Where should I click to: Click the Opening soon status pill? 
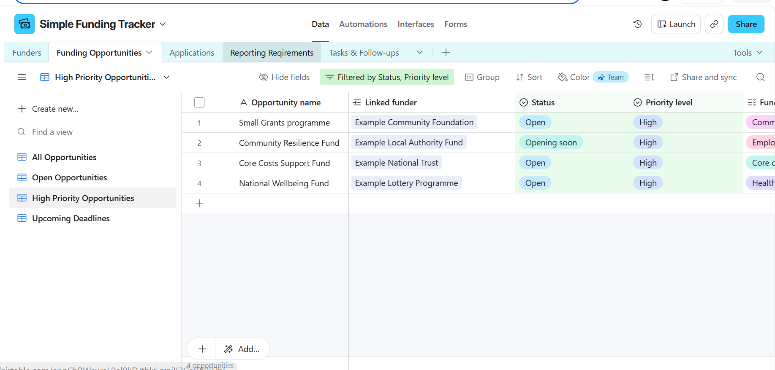point(551,142)
